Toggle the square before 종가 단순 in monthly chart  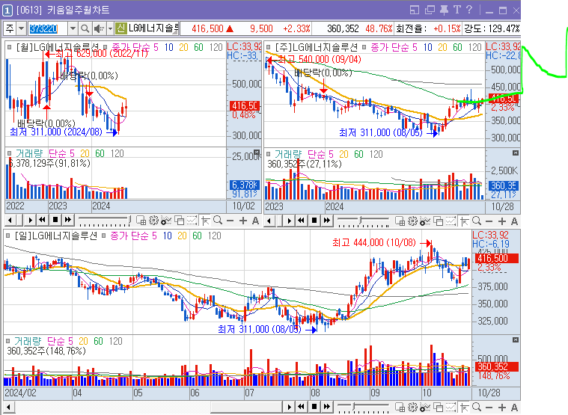(x=105, y=47)
